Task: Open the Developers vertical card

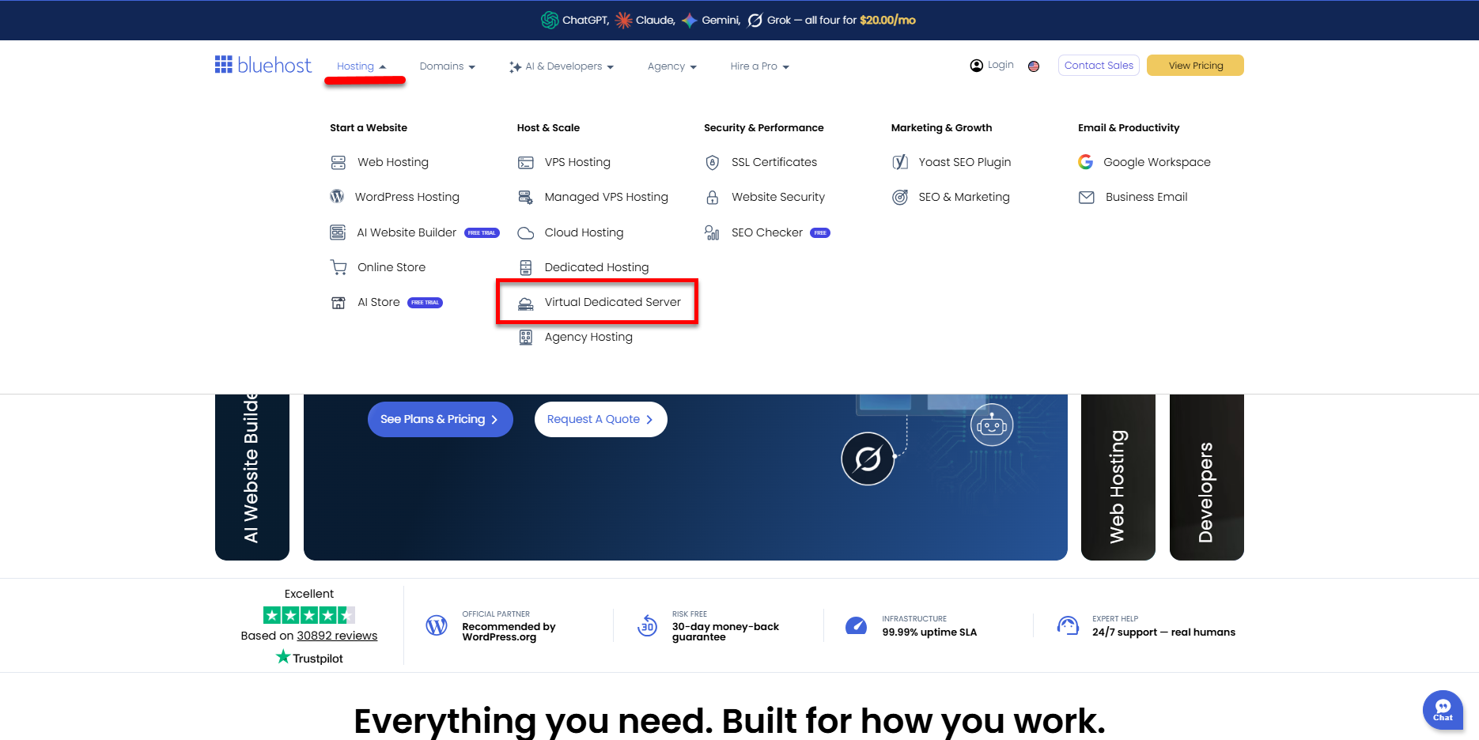Action: point(1207,478)
